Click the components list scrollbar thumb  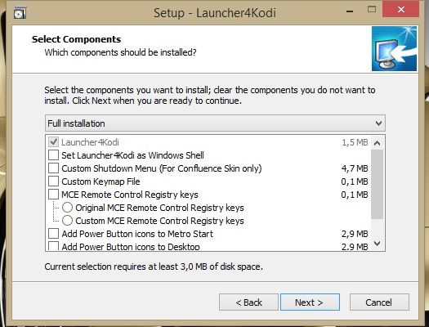[x=378, y=184]
